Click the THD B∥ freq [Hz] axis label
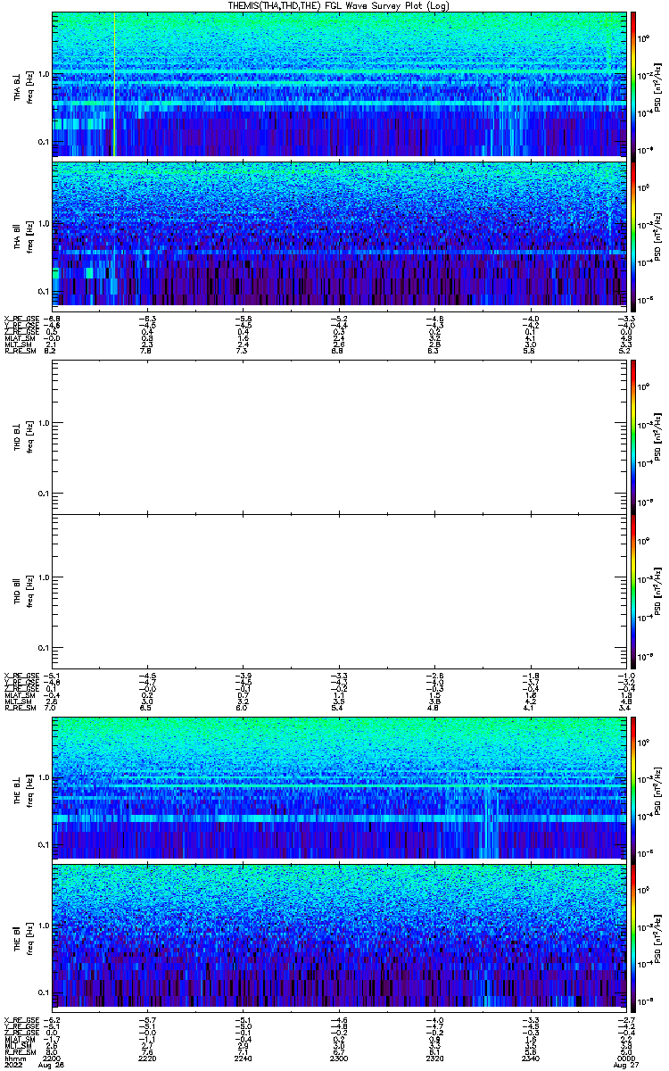Screen dimensions: 669x1071 (29, 591)
